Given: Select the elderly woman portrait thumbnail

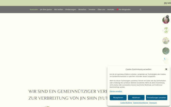Looking at the screenshot, I should tap(166, 20).
